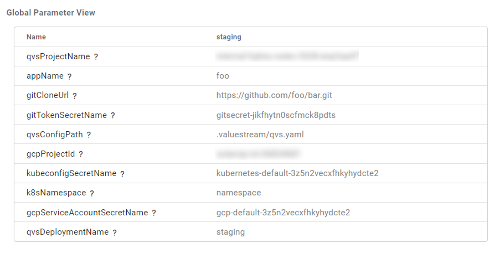Click the Name column header
This screenshot has height=253, width=495.
[36, 37]
